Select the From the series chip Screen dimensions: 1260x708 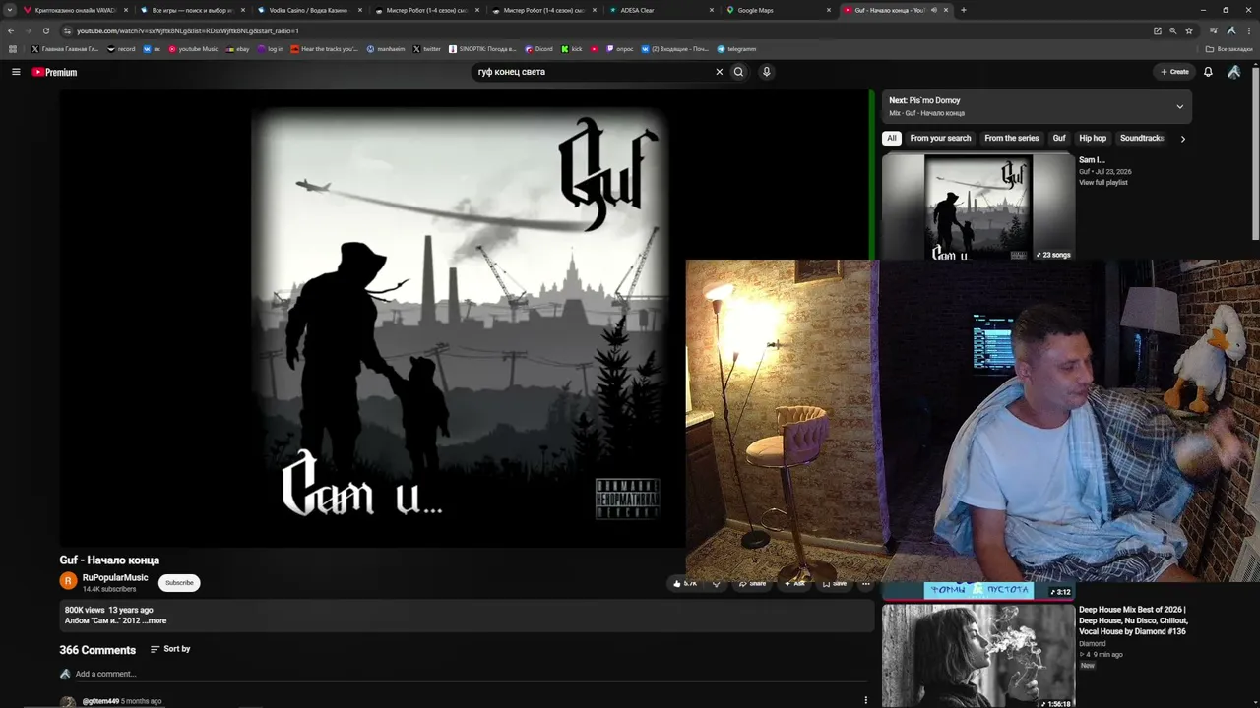(1012, 139)
